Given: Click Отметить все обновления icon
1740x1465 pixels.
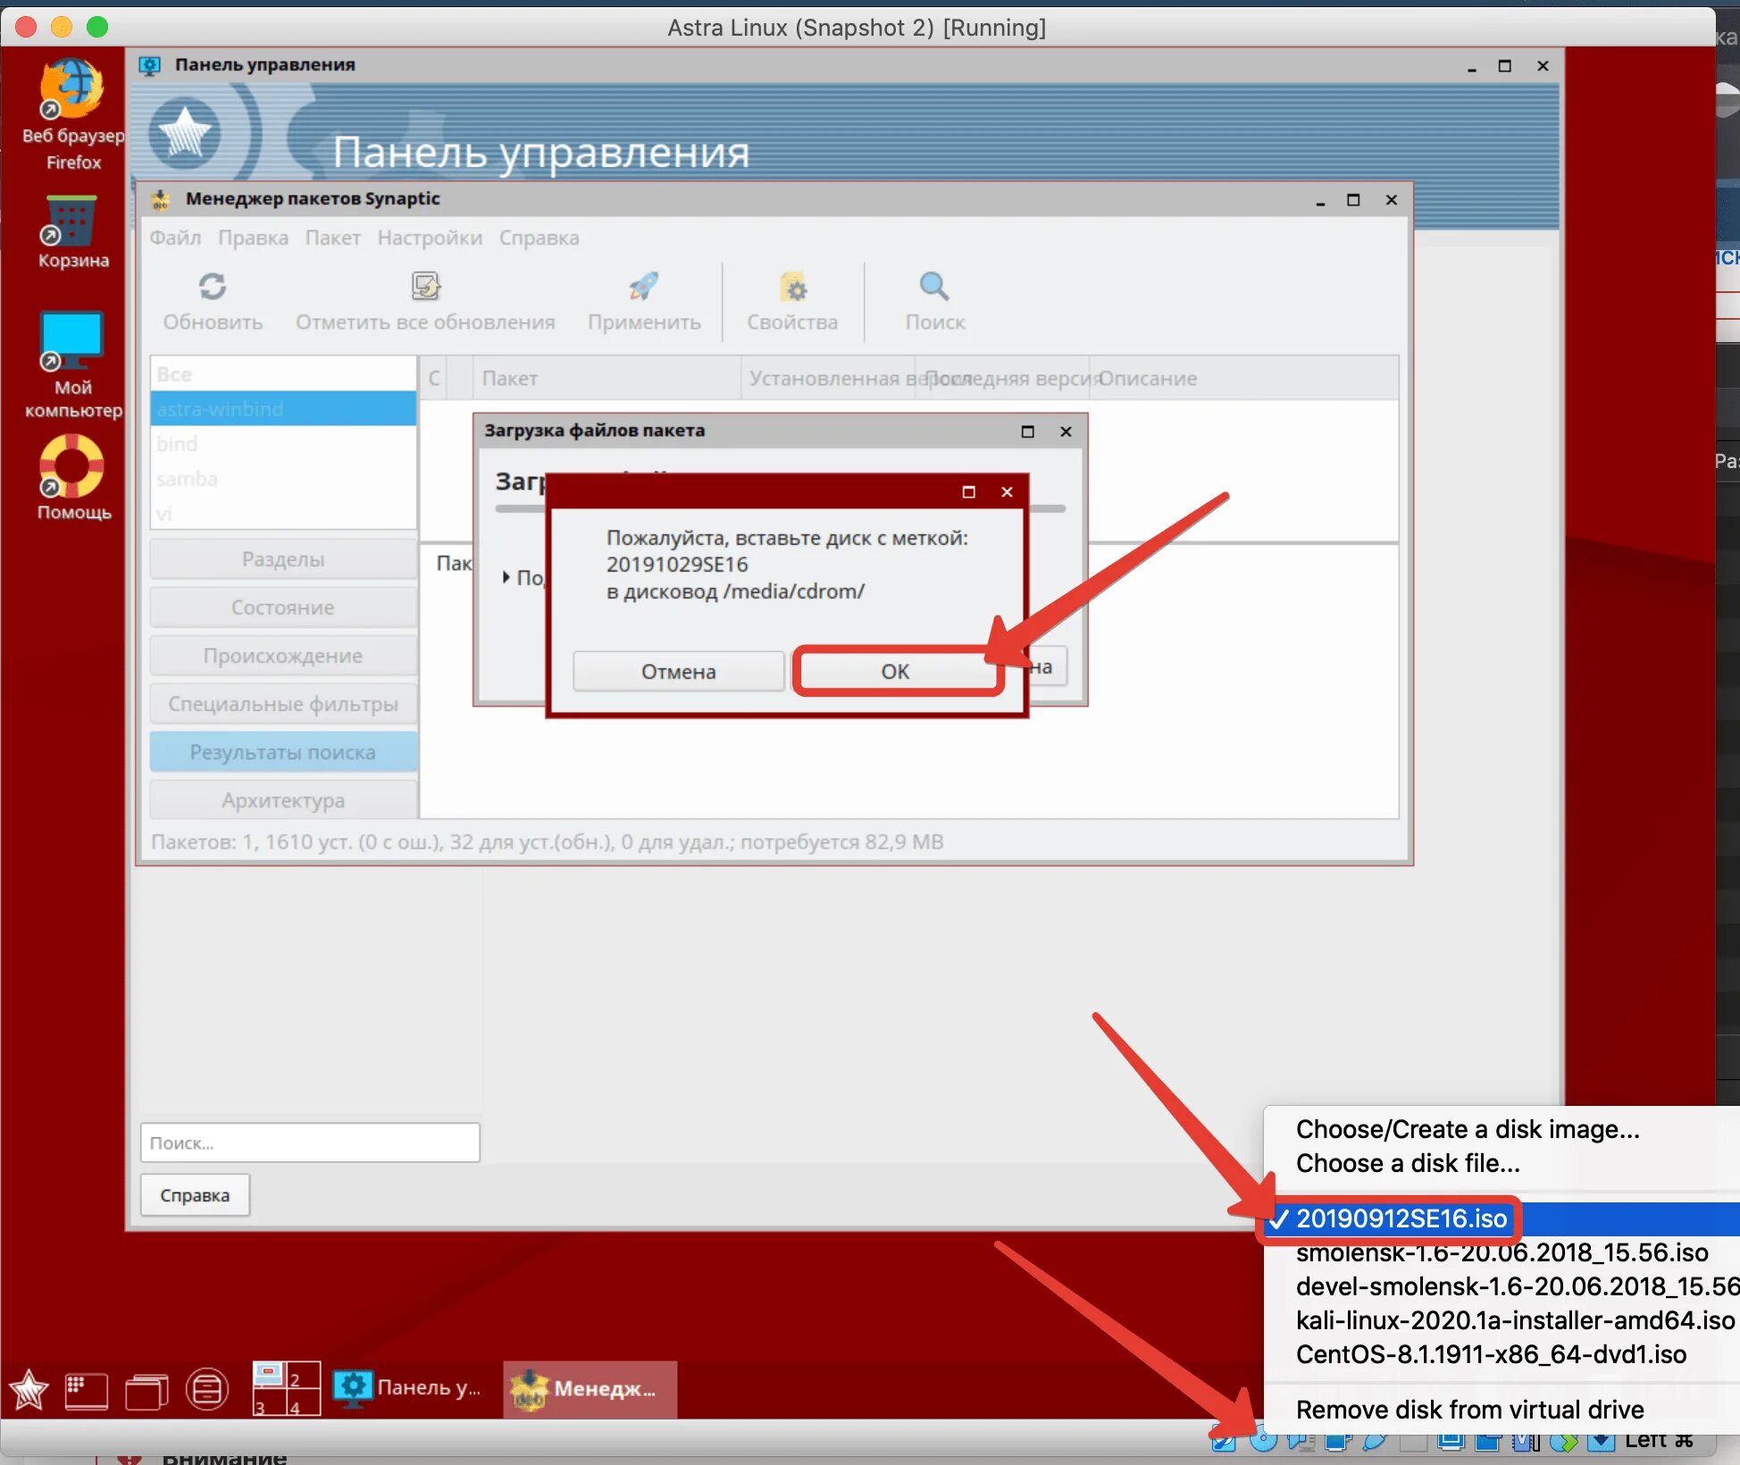Looking at the screenshot, I should pos(425,287).
